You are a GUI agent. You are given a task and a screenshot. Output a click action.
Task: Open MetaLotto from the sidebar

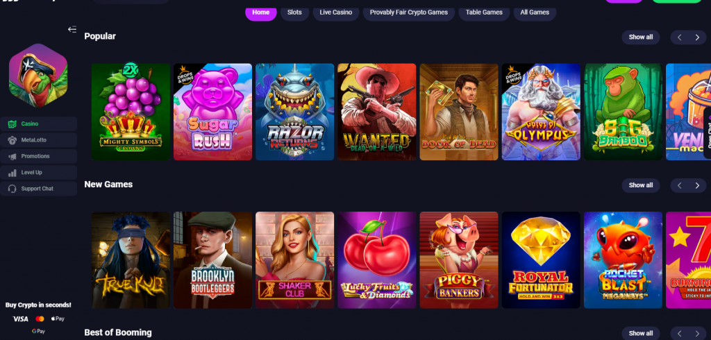[x=39, y=140]
